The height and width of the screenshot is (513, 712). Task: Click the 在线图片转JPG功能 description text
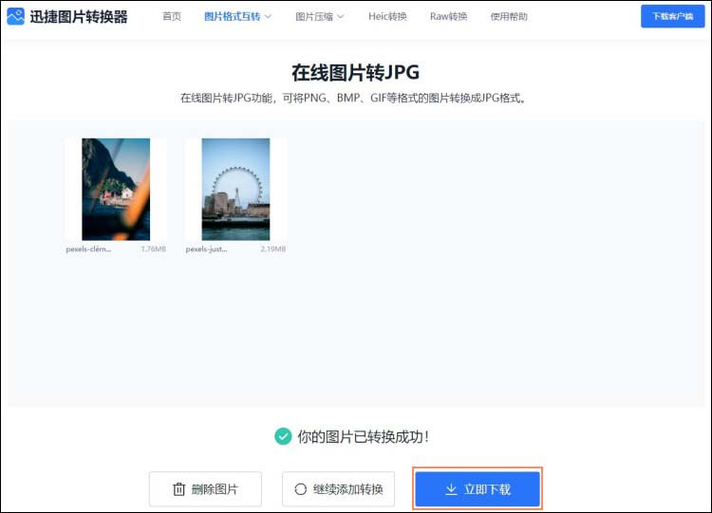point(354,98)
